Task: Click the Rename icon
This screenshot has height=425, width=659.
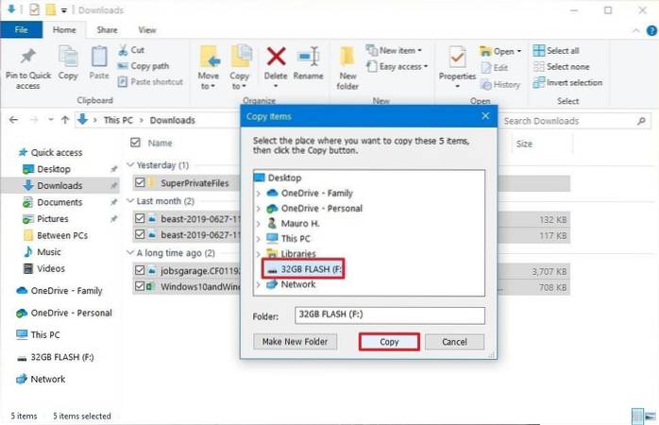Action: pos(308,57)
